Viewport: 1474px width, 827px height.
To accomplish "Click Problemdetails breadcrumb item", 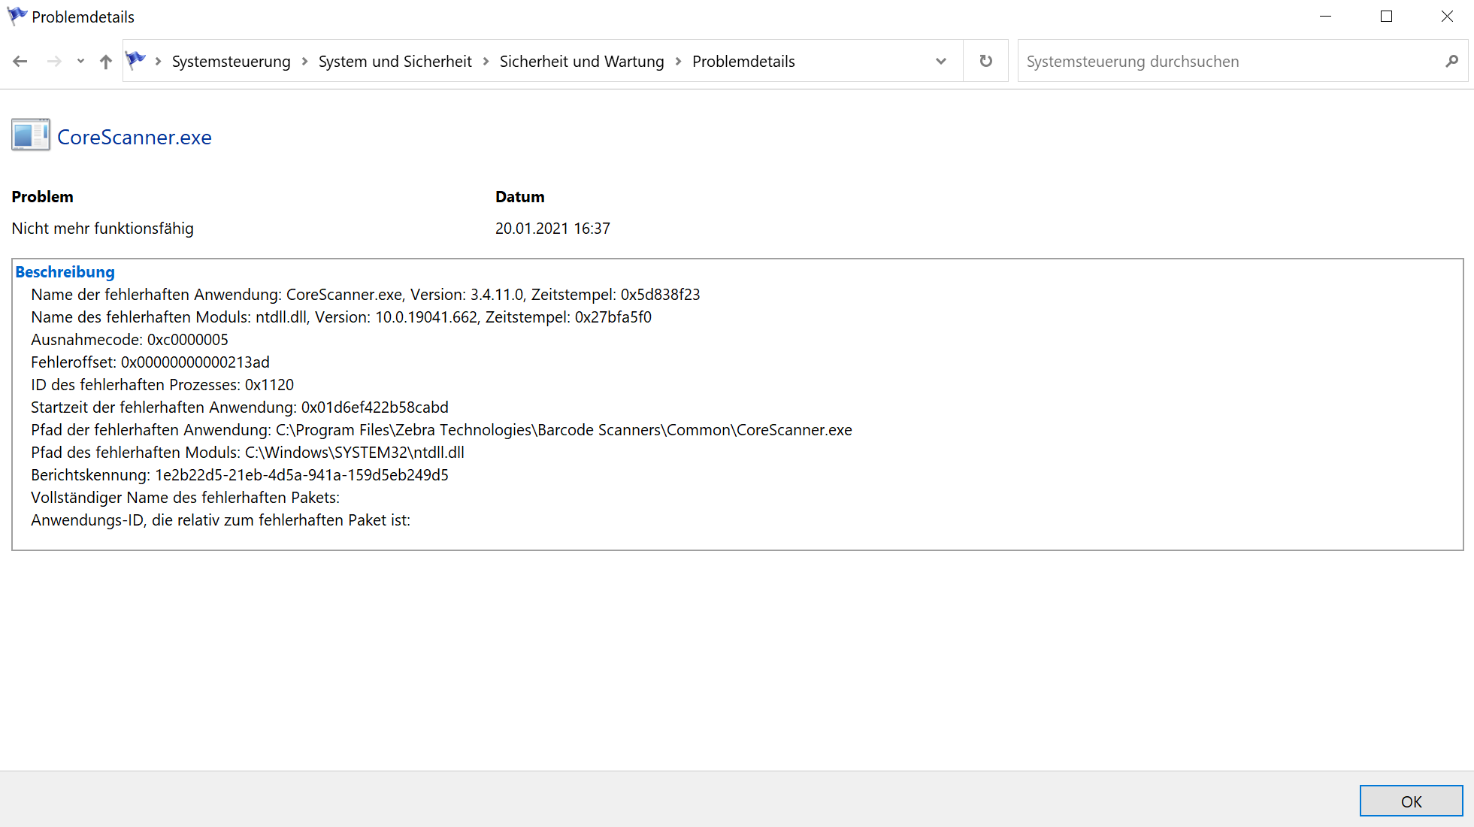I will (743, 62).
